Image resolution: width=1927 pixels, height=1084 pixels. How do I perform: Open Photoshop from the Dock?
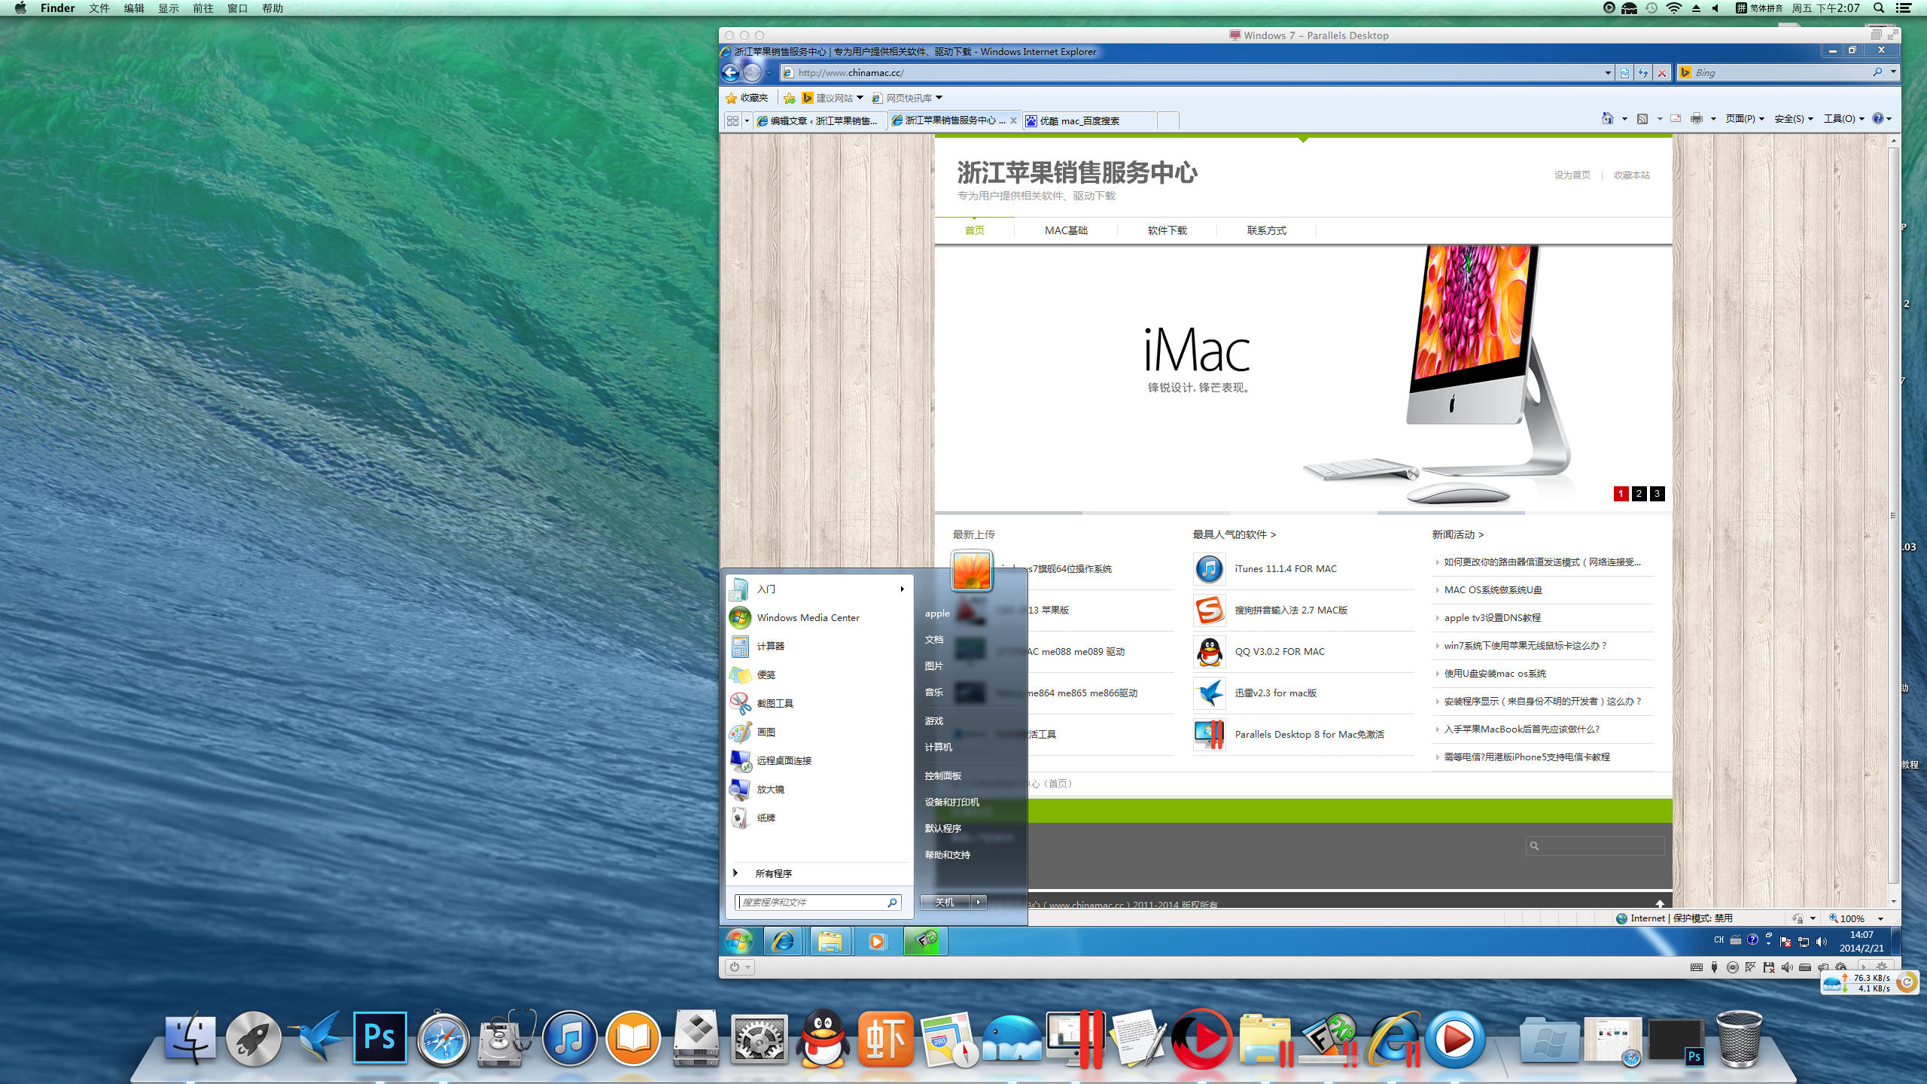click(x=379, y=1038)
